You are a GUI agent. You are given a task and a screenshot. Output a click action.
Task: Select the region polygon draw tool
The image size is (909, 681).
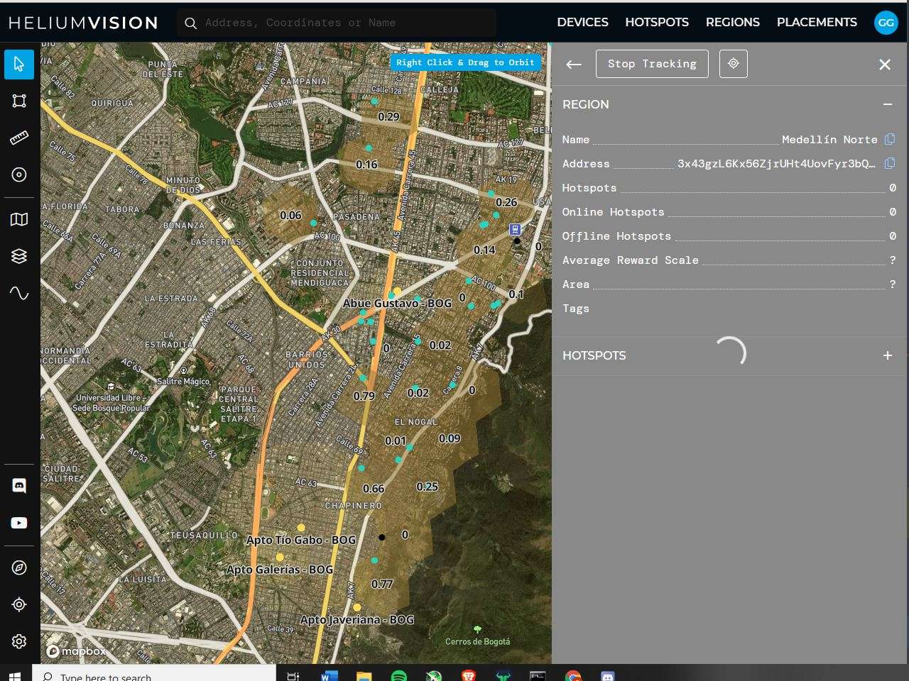pos(19,101)
